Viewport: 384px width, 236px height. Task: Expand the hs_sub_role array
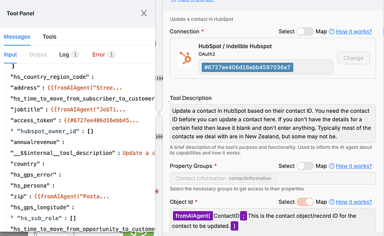[12, 217]
